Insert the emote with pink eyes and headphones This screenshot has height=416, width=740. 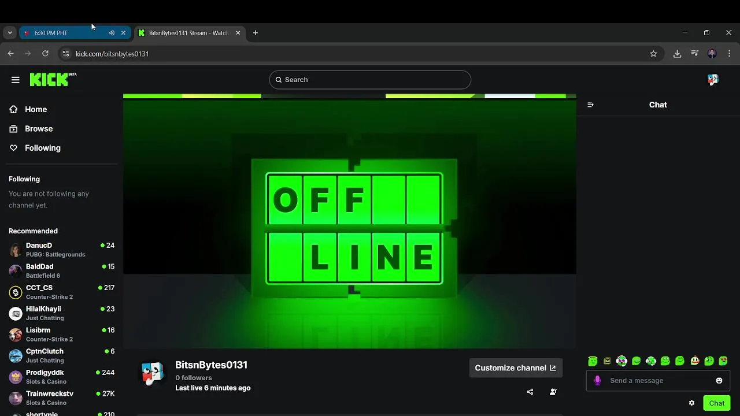tap(621, 361)
